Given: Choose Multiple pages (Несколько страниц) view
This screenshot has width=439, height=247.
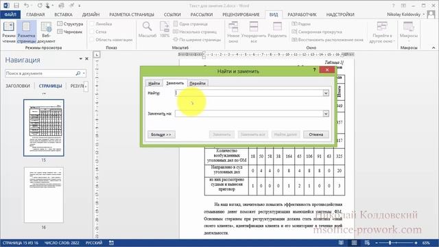Looking at the screenshot, I should pos(195,32).
